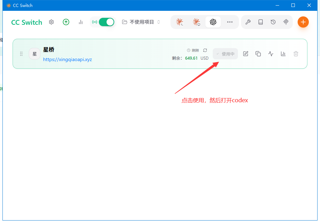Switch to Claude desktop app tab

click(196, 22)
